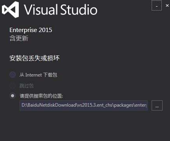Click the greyed-out 跳过包 label text
170x141 pixels.
coord(27,86)
